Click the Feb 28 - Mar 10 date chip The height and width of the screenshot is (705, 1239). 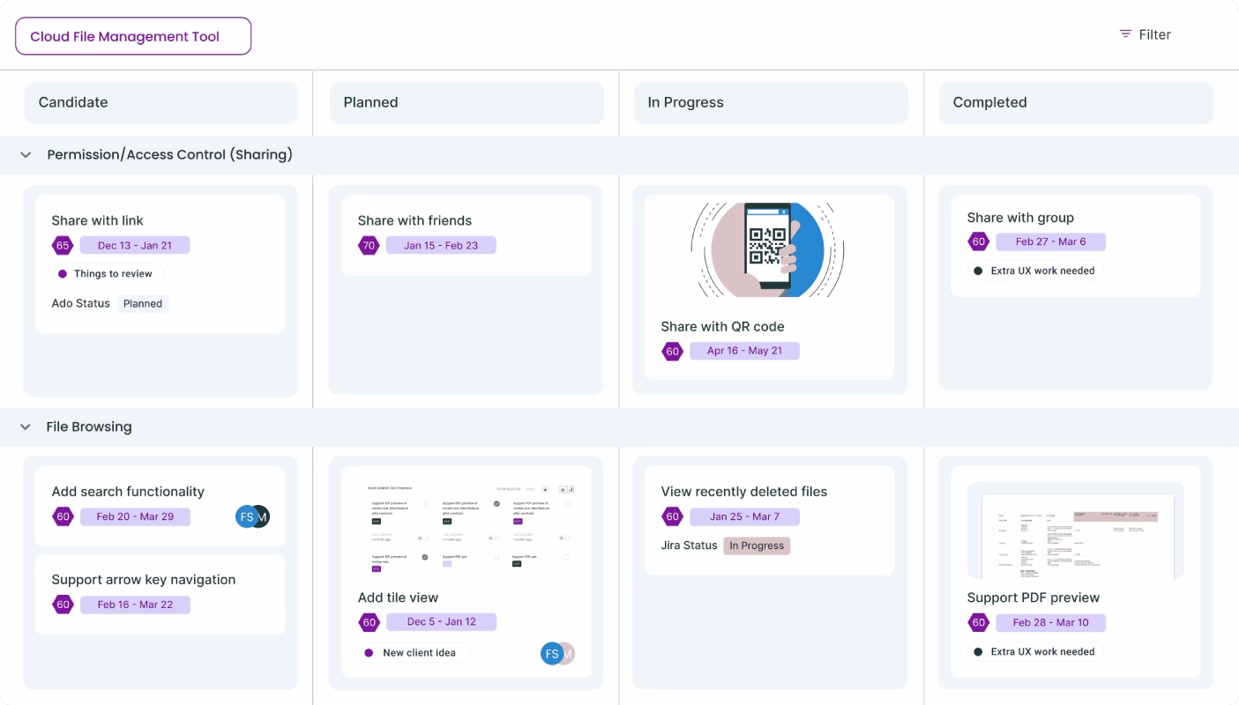(1050, 622)
